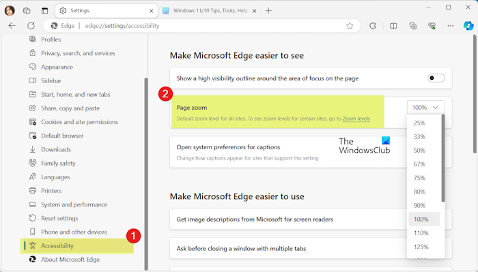
Task: Open Share, copy and paste settings
Action: pos(70,108)
